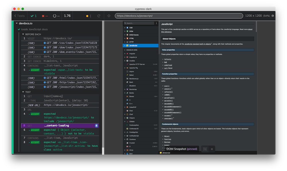
Task: Click the 0 elements badge on pinned command
Action: click(96, 126)
